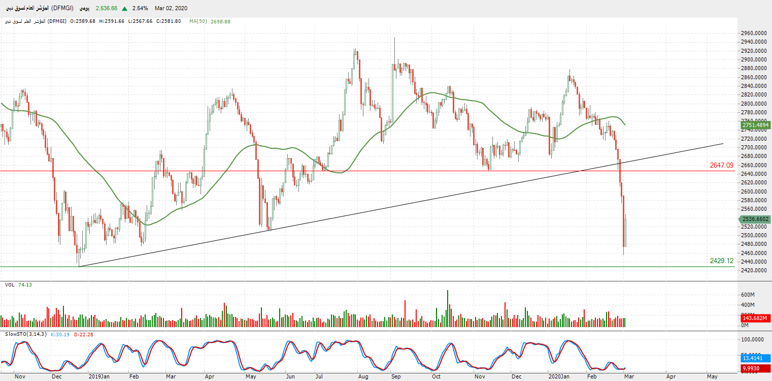
Task: Click the Jul time axis label
Action: [320, 377]
